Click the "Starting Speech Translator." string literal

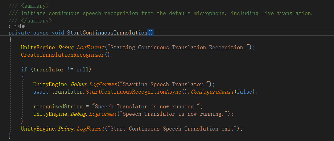[x=165, y=84]
